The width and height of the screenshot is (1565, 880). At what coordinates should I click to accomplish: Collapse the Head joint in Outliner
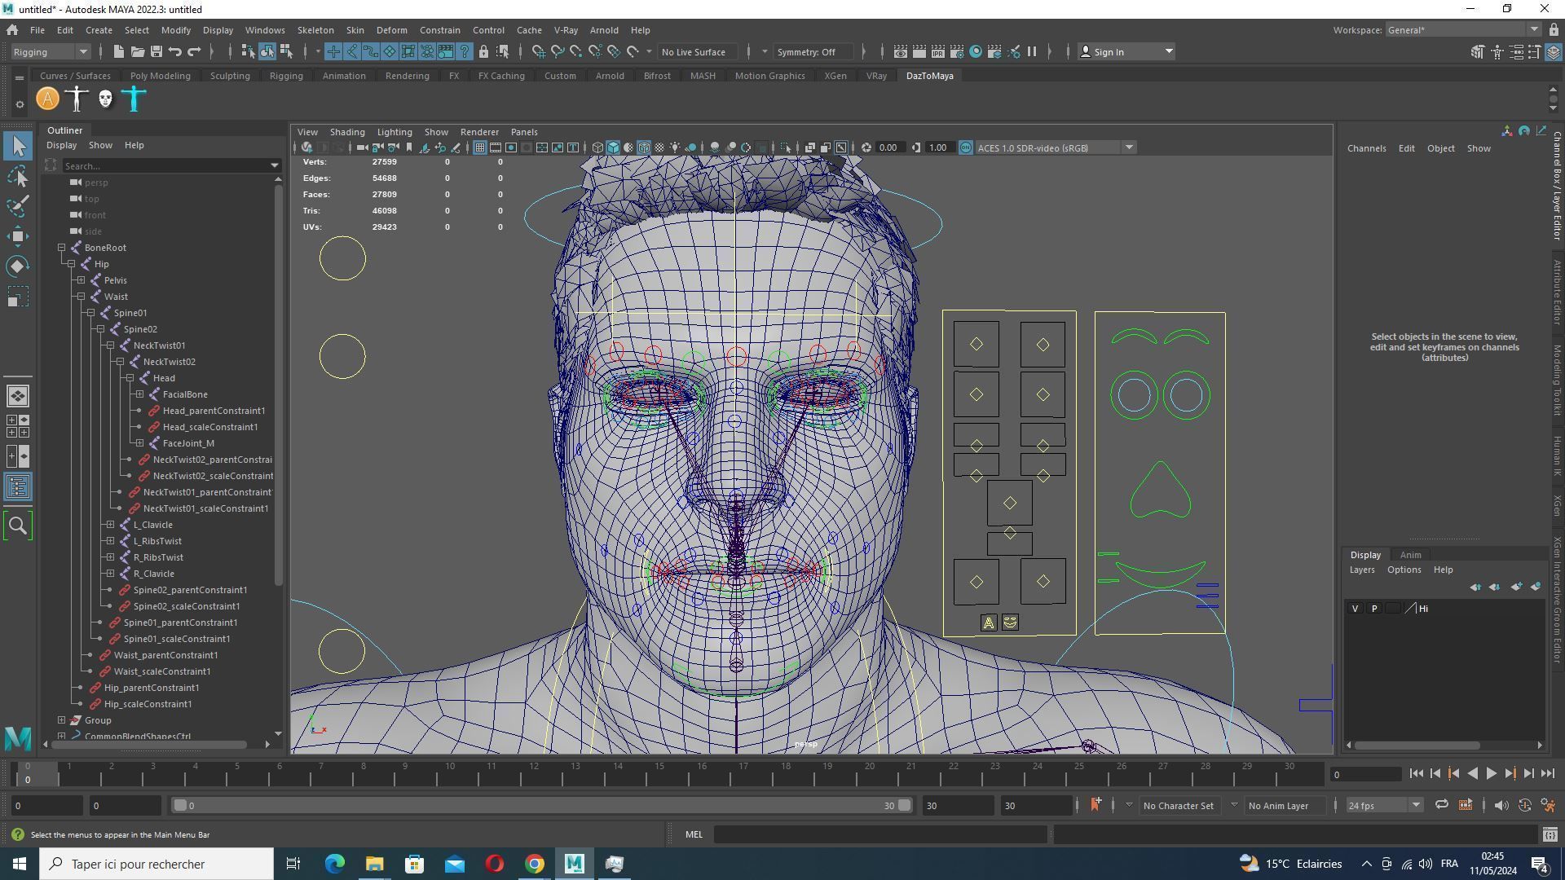click(x=130, y=378)
